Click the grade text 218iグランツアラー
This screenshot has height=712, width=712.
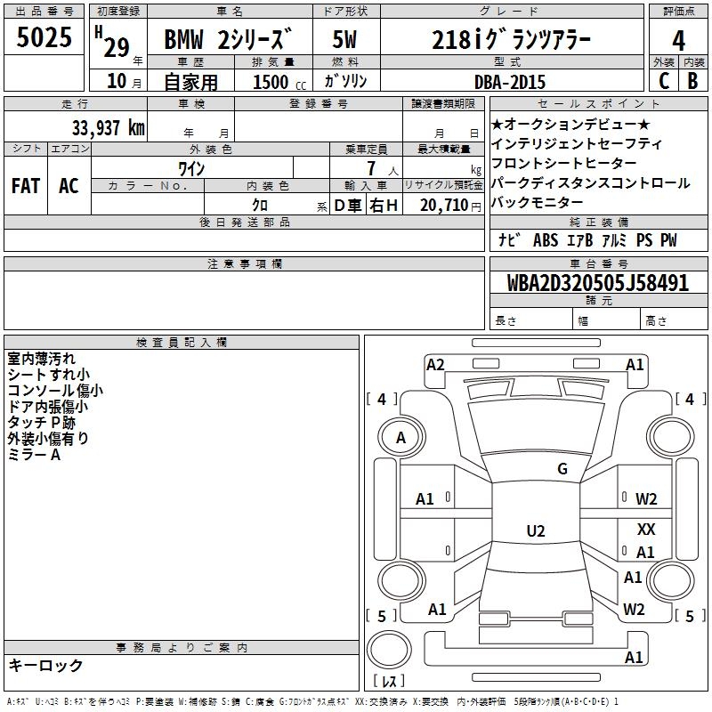click(x=509, y=40)
